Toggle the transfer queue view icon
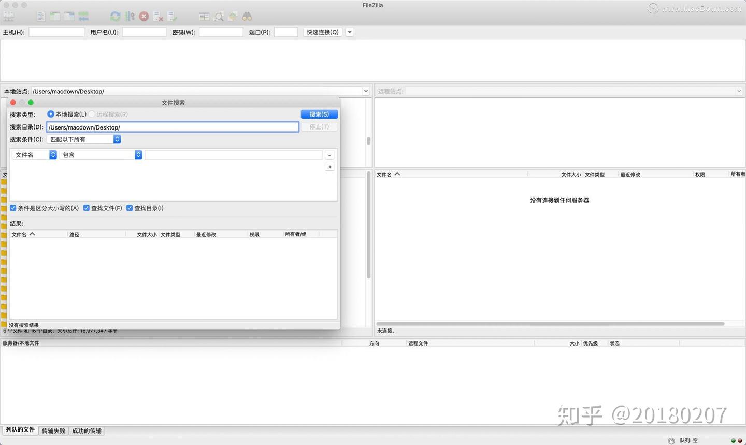The height and width of the screenshot is (445, 746). point(83,16)
